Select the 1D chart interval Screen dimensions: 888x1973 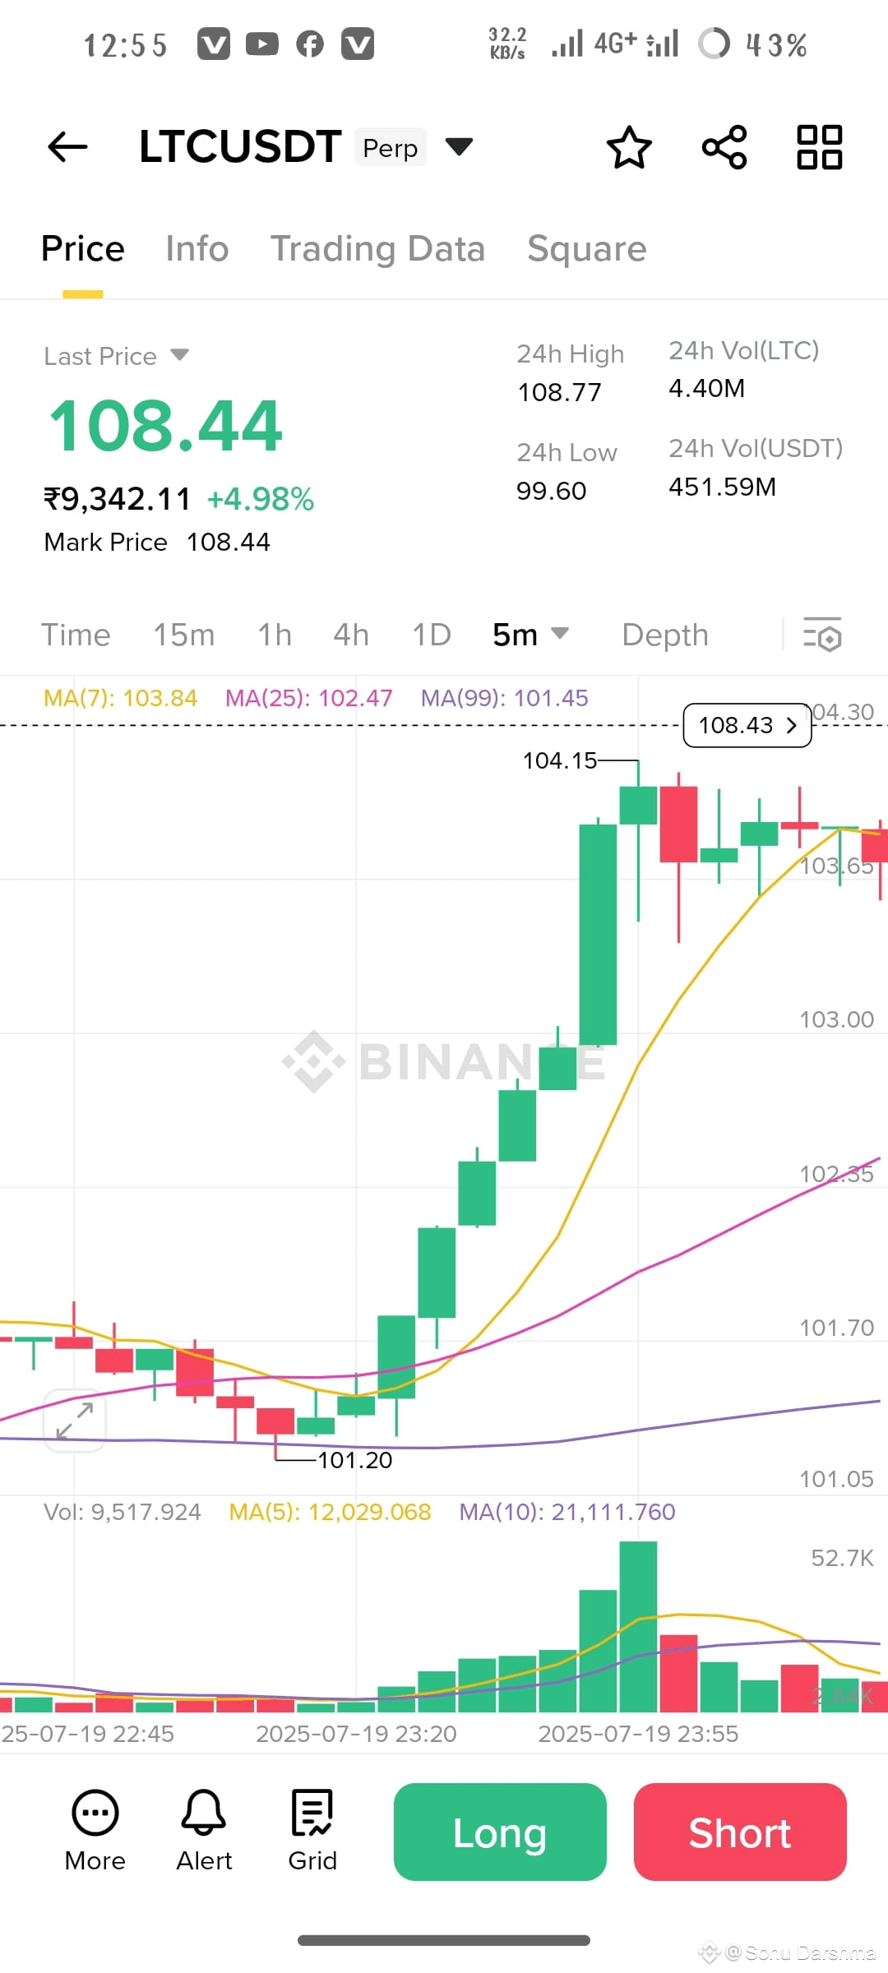pos(432,635)
